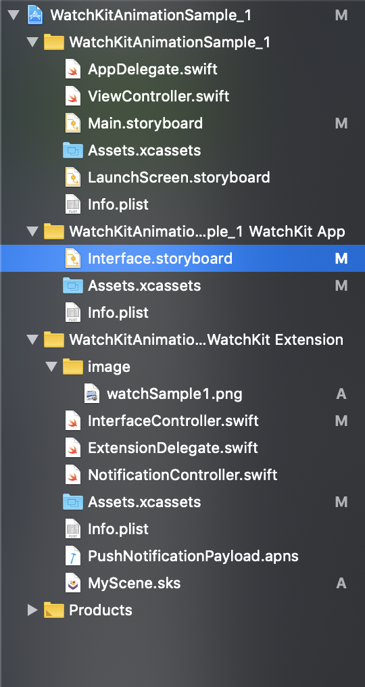Expand the Products folder
The height and width of the screenshot is (687, 365).
[x=32, y=610]
